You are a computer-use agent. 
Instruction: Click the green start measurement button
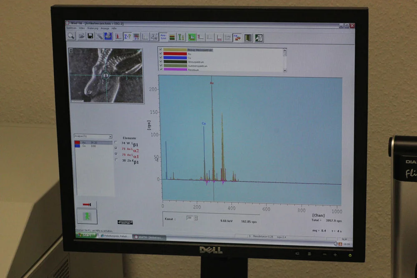[x=87, y=216]
